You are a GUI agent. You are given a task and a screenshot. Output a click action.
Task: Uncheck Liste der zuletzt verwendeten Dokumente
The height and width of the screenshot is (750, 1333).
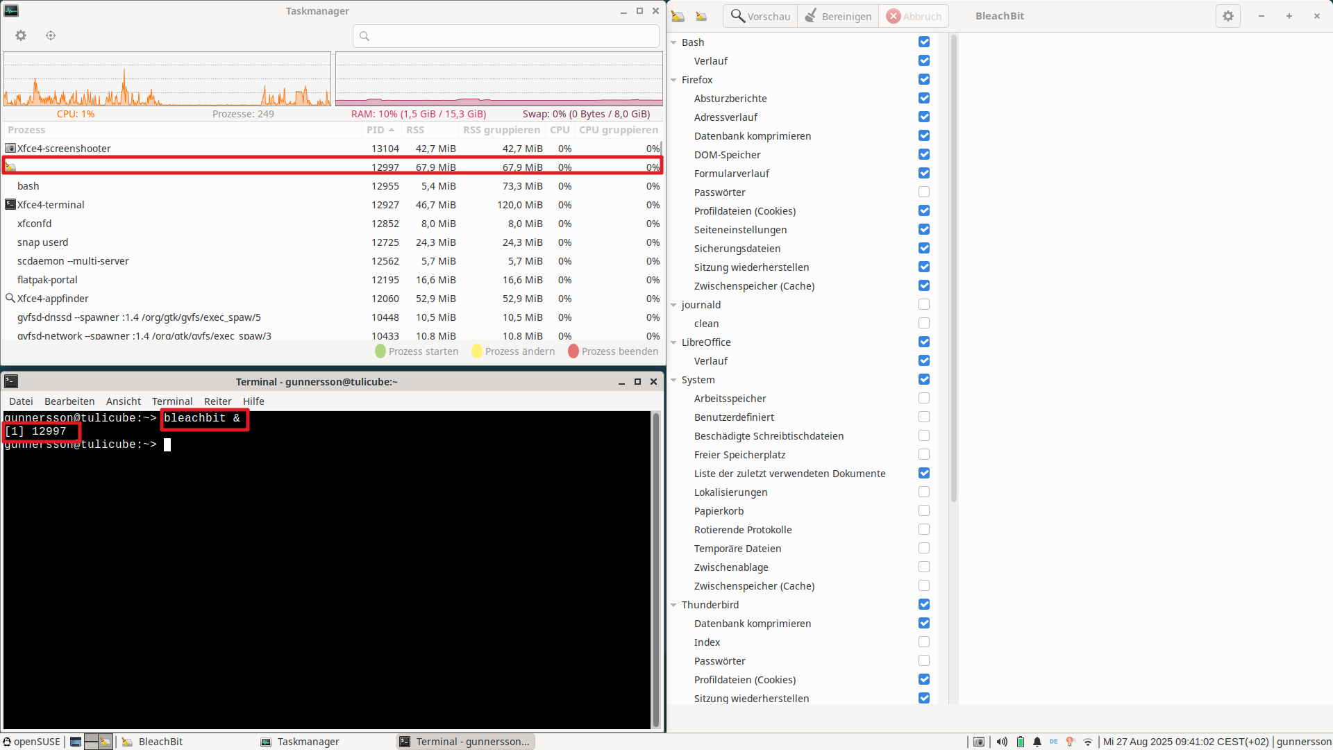(x=924, y=474)
